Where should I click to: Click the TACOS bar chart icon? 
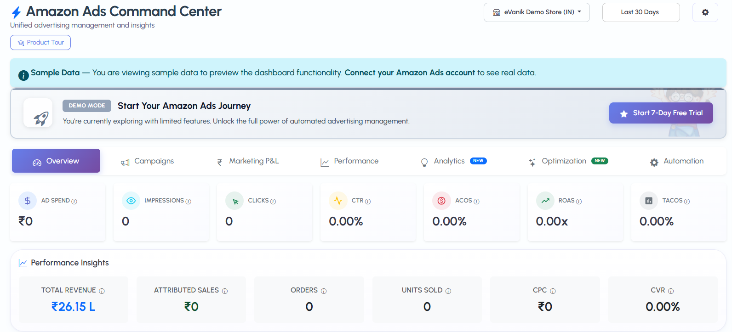coord(649,201)
